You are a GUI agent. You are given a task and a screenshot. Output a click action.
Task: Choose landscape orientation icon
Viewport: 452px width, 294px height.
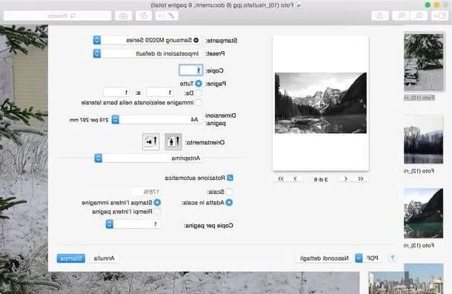click(x=150, y=141)
